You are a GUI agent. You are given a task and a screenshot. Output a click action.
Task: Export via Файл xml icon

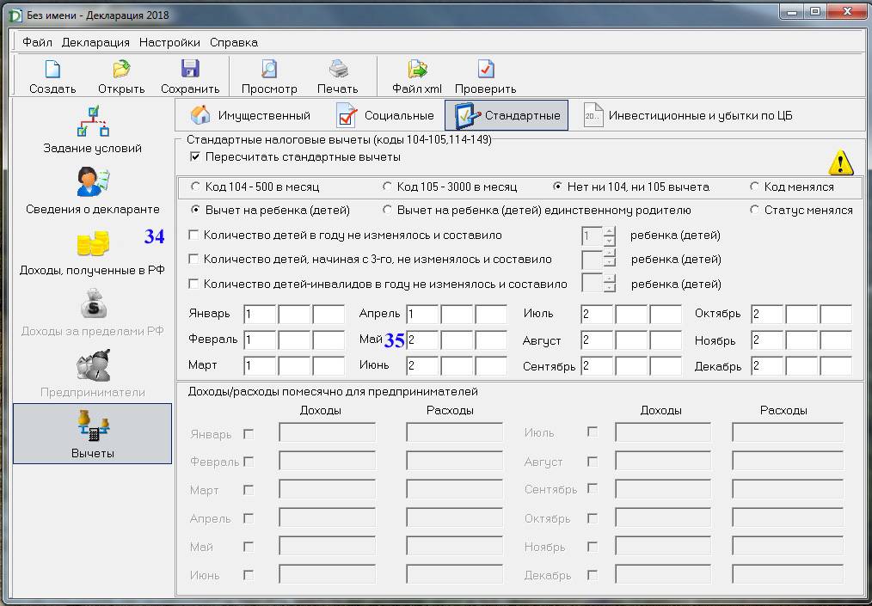coord(417,70)
